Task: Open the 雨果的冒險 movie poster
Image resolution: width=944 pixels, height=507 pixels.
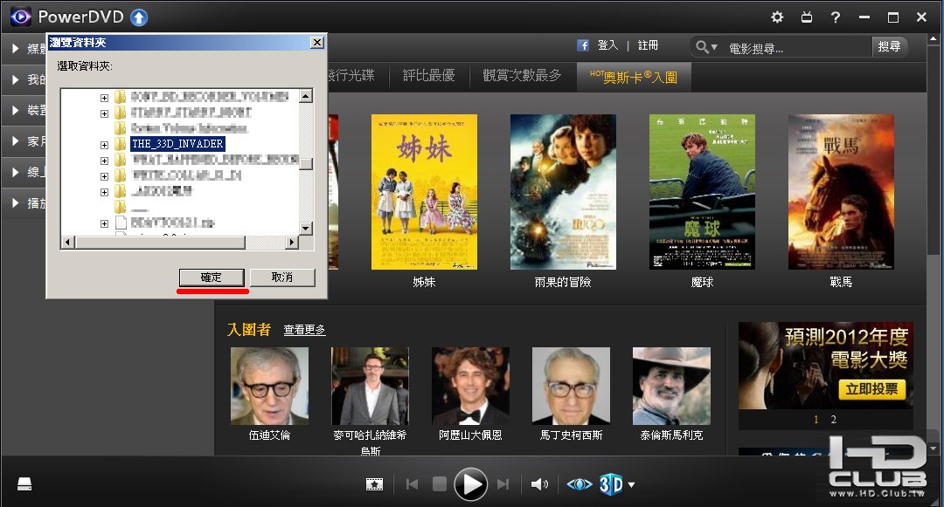Action: [x=563, y=192]
